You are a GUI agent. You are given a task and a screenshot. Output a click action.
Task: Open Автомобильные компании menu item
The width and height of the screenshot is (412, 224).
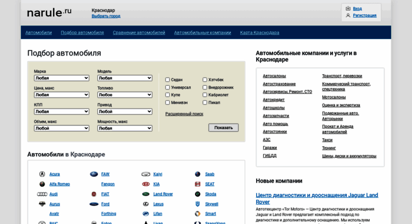tap(203, 32)
